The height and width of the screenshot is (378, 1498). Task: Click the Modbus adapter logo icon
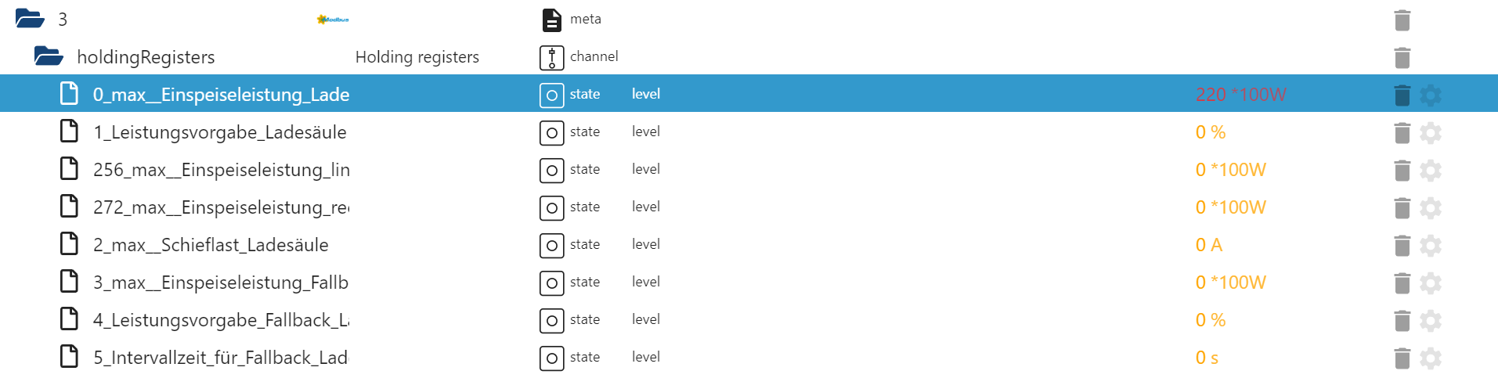(333, 20)
